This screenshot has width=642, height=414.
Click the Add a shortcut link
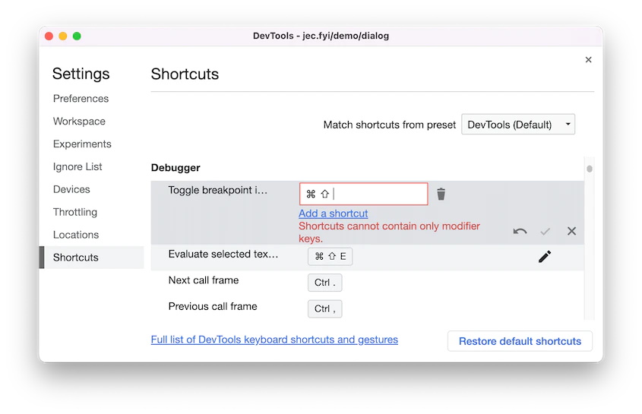click(x=334, y=213)
